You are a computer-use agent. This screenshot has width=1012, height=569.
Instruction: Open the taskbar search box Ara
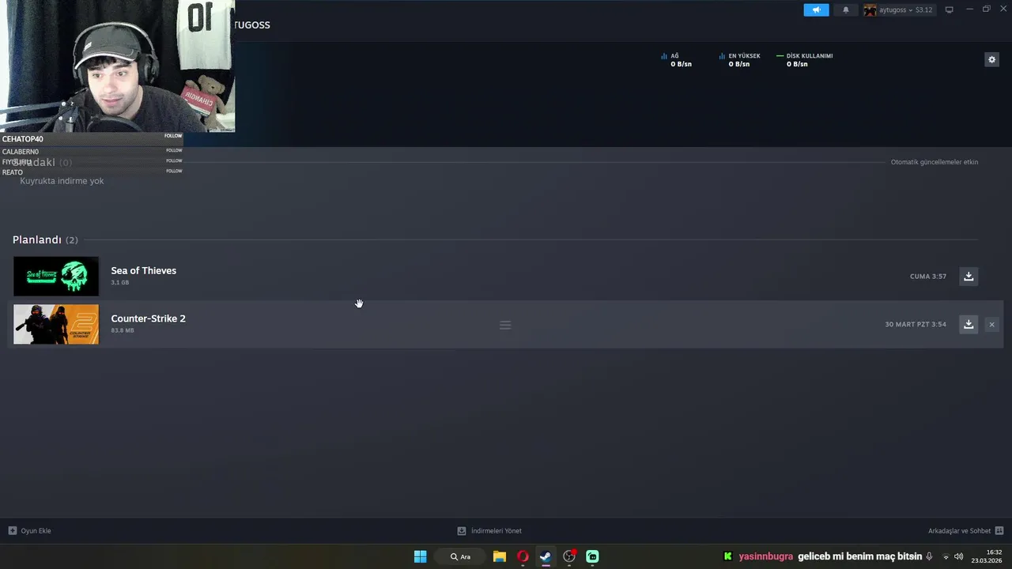tap(461, 556)
